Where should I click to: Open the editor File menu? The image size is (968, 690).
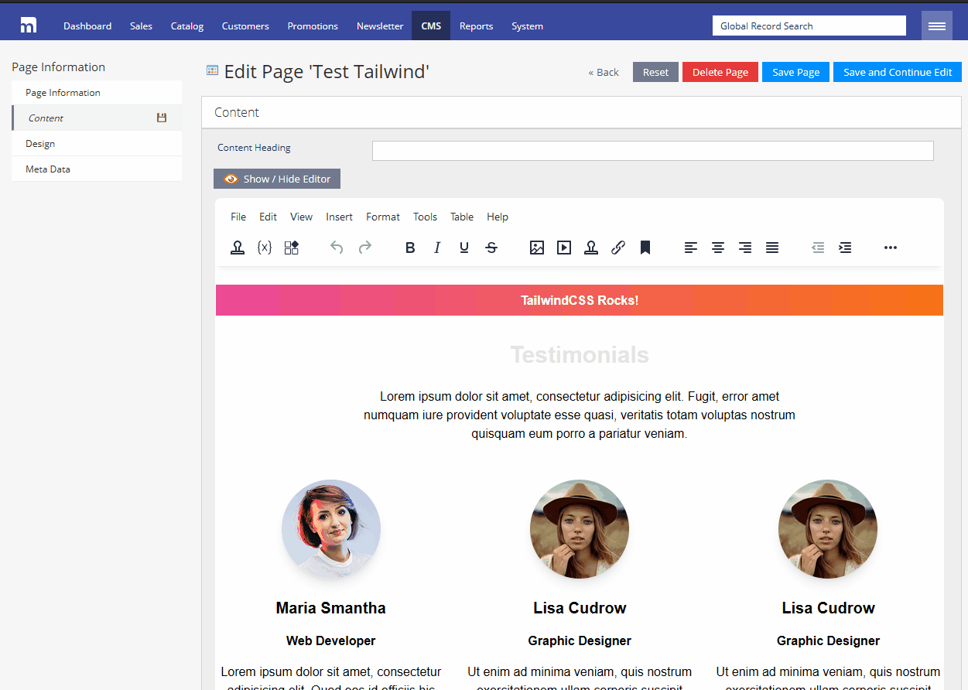pyautogui.click(x=238, y=217)
